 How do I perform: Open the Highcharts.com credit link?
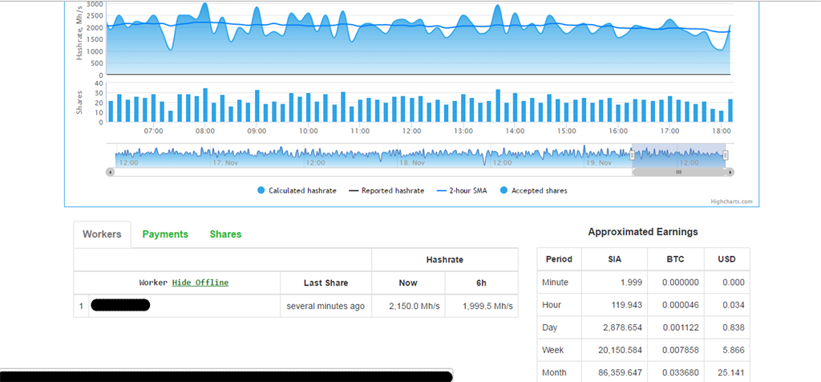click(732, 201)
